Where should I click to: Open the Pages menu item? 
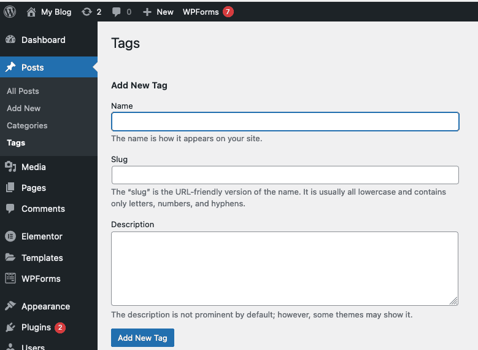(34, 188)
